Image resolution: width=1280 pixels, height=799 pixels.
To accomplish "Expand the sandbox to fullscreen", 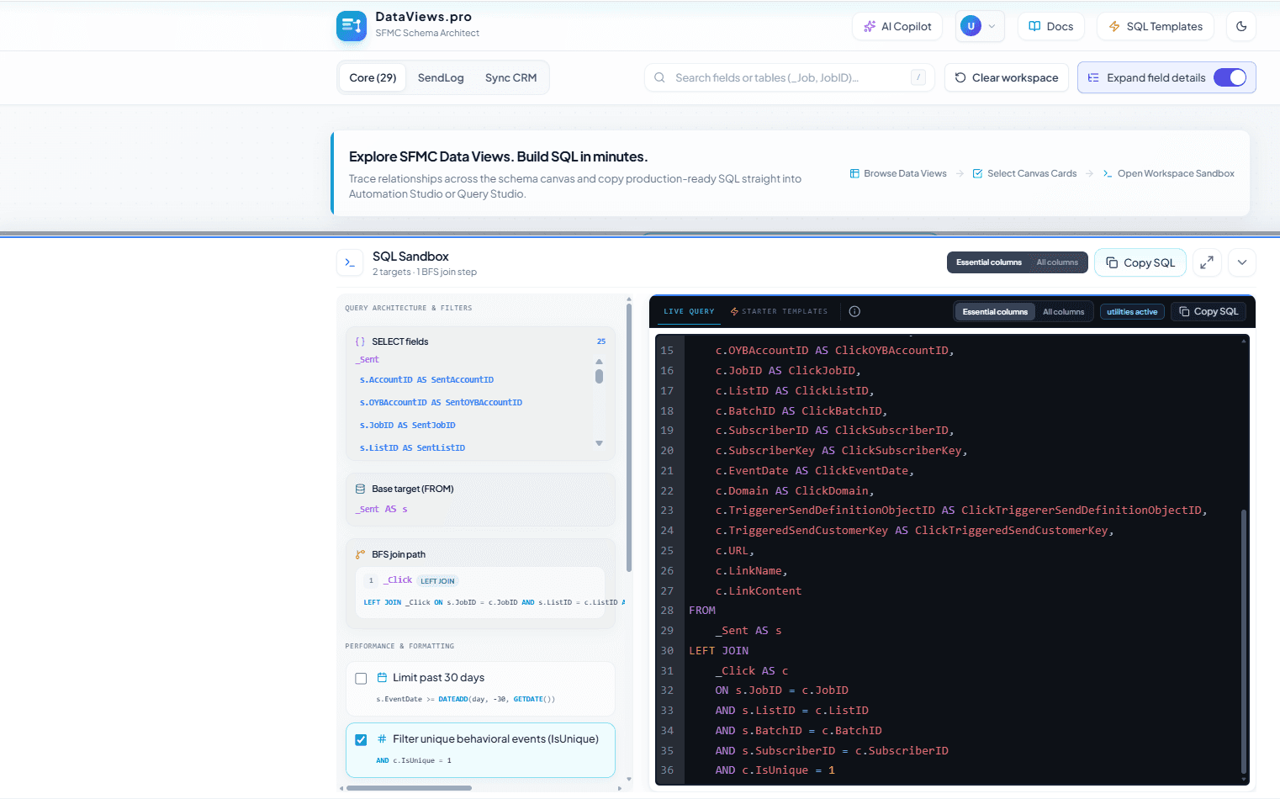I will pos(1206,262).
